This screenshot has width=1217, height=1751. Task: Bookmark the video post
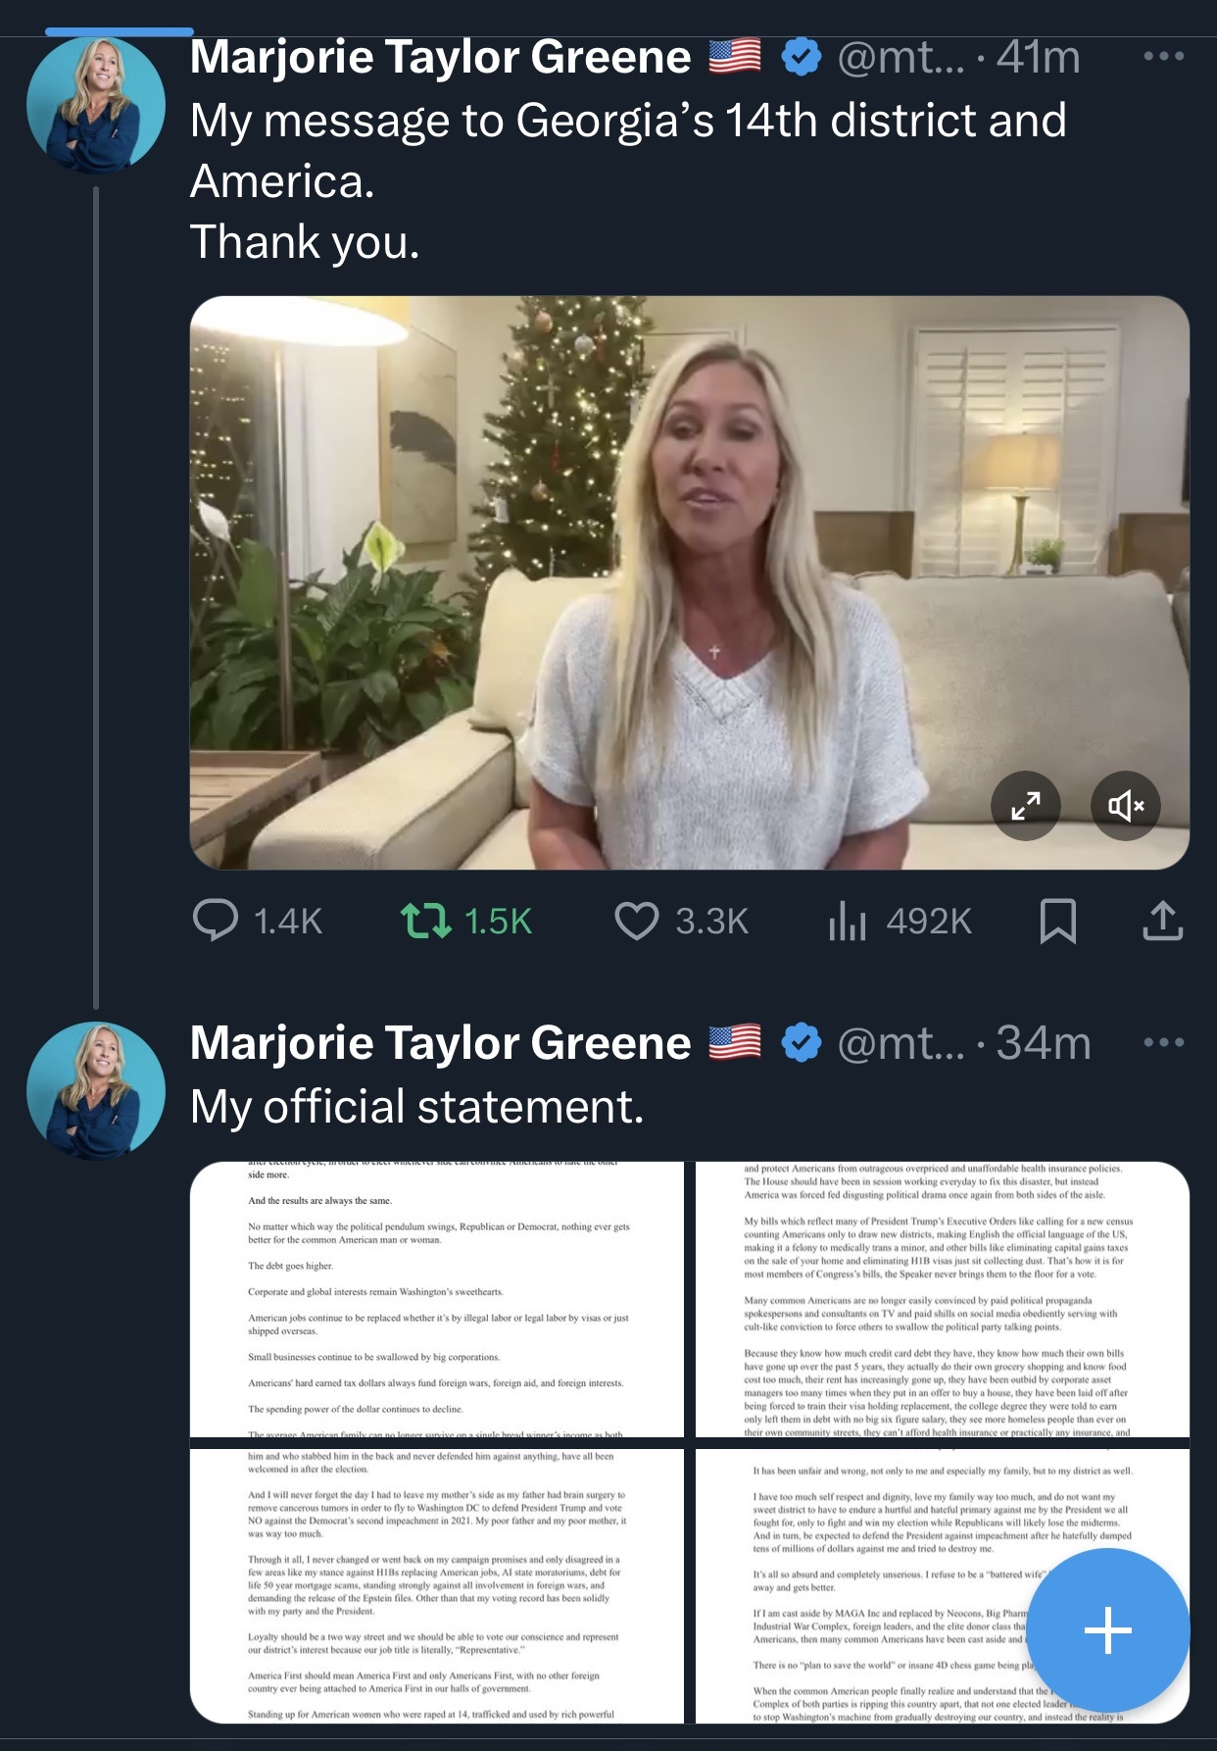click(x=1057, y=921)
